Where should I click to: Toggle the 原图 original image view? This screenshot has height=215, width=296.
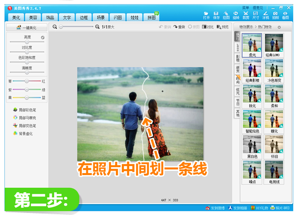194,27
